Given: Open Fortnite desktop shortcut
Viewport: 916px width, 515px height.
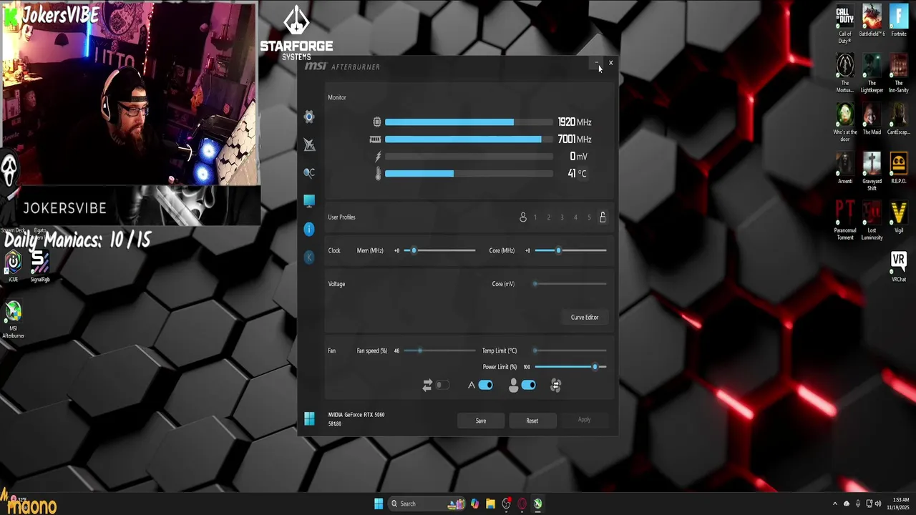Looking at the screenshot, I should coord(899,21).
